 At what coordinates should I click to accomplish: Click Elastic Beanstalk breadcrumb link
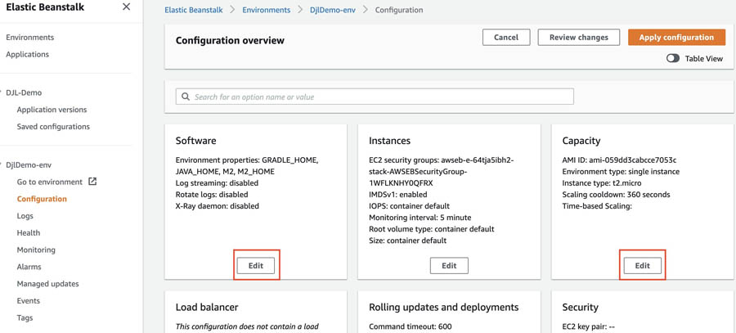193,10
